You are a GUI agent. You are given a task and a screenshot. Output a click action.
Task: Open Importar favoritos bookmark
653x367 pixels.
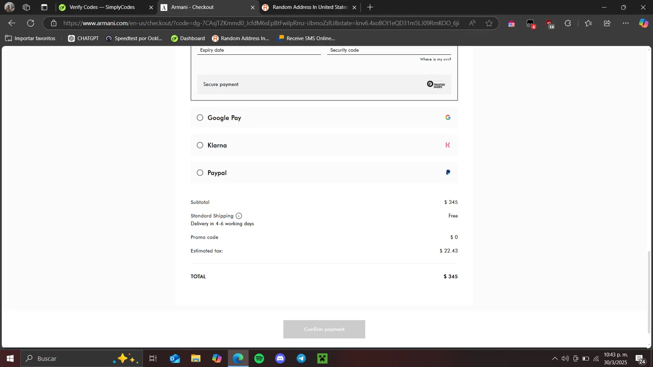pyautogui.click(x=30, y=38)
